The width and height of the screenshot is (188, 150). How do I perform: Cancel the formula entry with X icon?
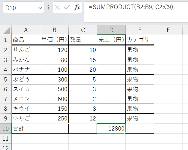pos(57,7)
